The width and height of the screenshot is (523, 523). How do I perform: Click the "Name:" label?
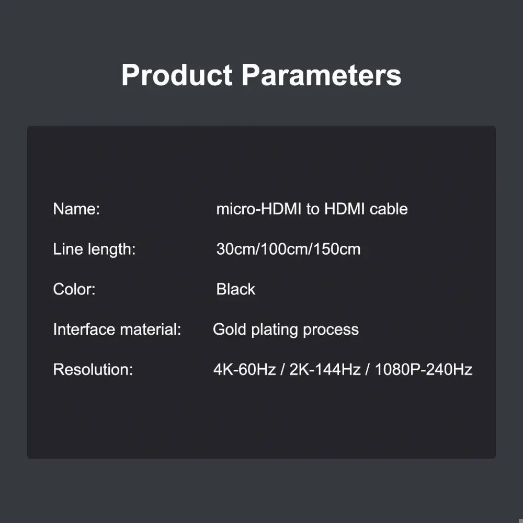[x=76, y=209]
